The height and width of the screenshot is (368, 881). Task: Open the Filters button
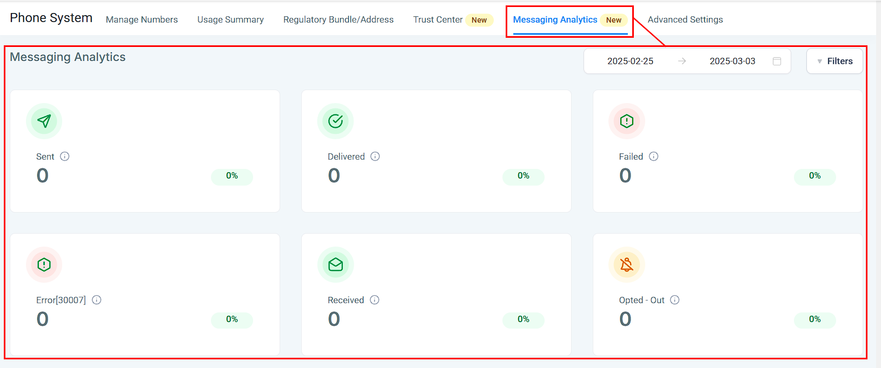point(834,62)
